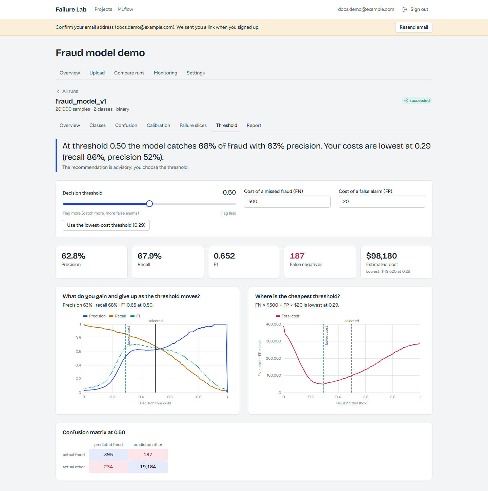The height and width of the screenshot is (491, 488).
Task: Click the 67.9% Recall card
Action: tap(168, 262)
